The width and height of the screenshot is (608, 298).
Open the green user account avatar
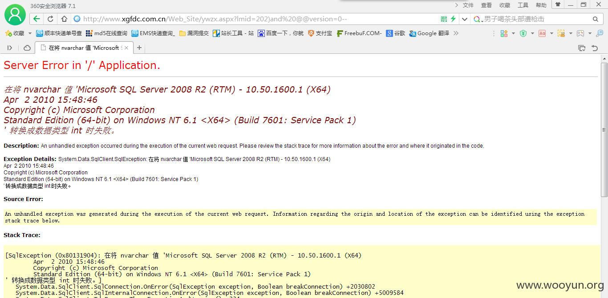(15, 14)
